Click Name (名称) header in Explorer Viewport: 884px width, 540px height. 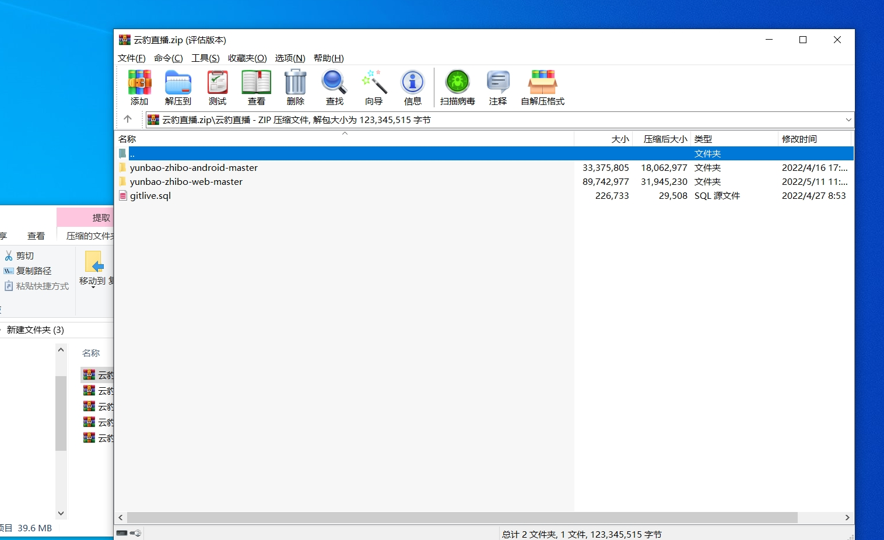click(x=91, y=353)
